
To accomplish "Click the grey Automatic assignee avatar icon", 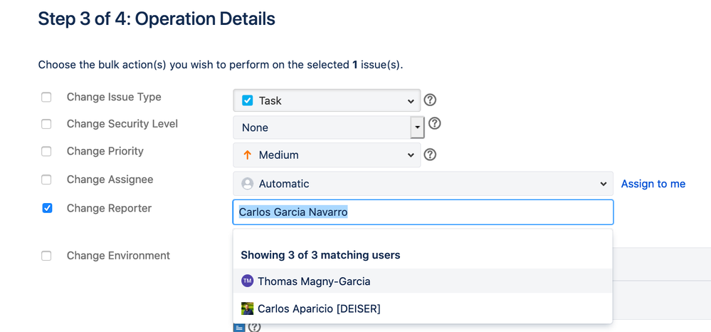I will 248,184.
